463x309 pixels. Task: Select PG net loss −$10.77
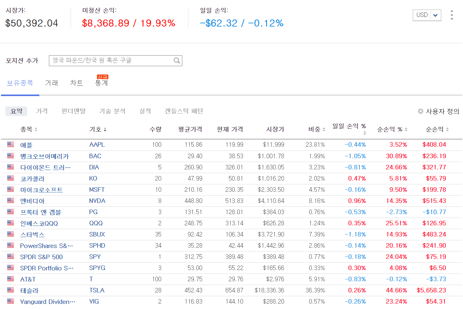click(434, 212)
